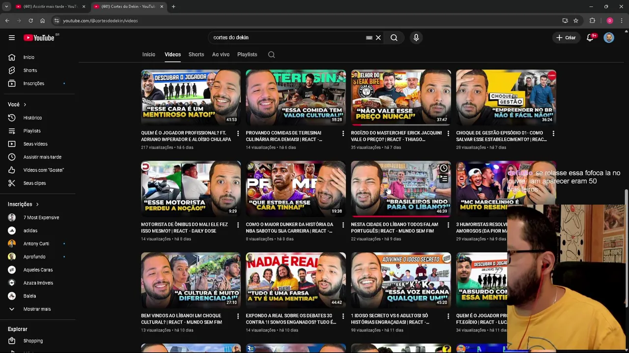
Task: Open options for Provando comidas de Teresina
Action: tap(343, 133)
